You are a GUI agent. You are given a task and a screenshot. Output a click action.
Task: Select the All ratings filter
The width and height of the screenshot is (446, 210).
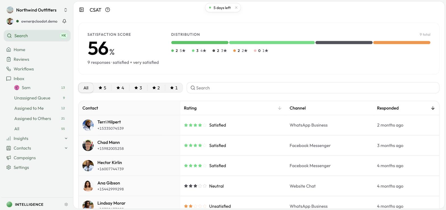point(86,88)
